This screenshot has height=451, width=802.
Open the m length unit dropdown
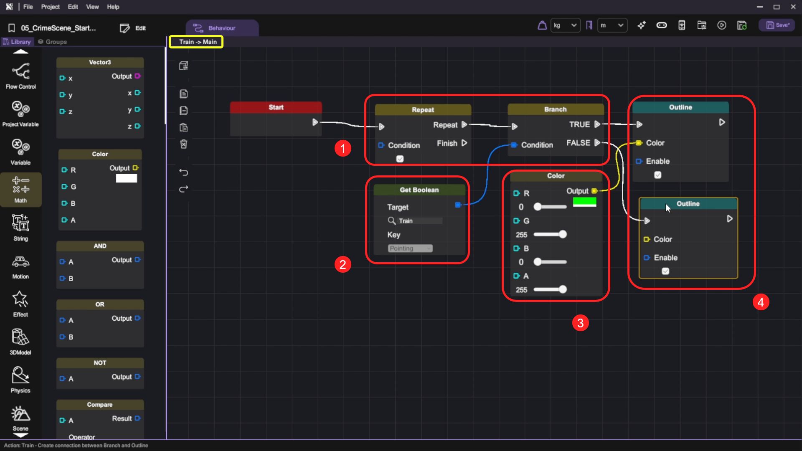(612, 25)
